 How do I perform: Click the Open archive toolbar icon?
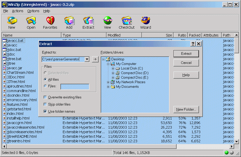[x=31, y=21]
